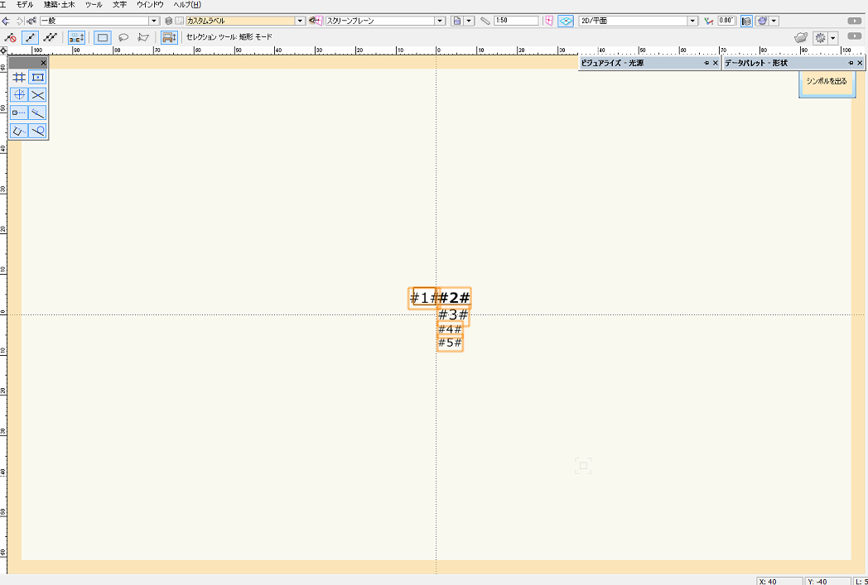This screenshot has height=585, width=868.
Task: Toggle Snap to Object in snapping palette
Action: pos(37,77)
